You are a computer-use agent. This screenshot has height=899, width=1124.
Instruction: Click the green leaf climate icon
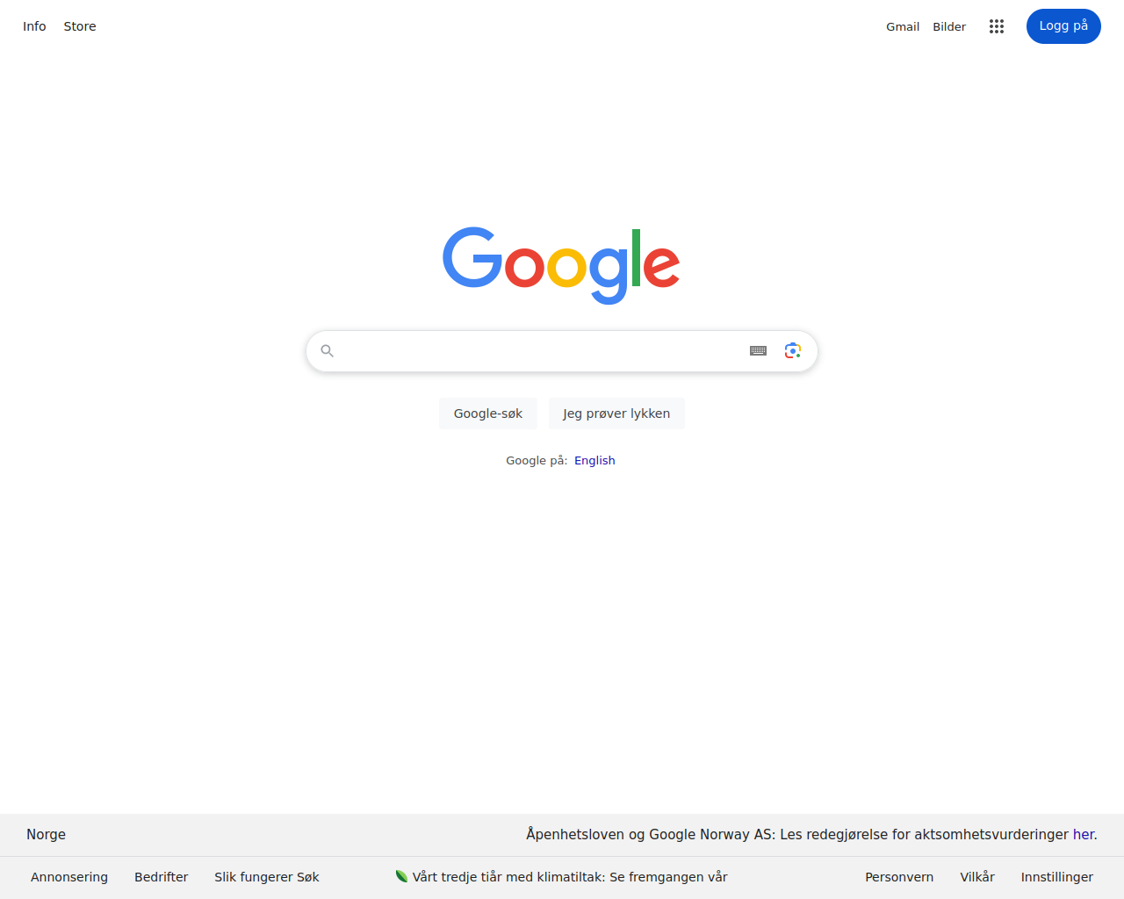(401, 876)
